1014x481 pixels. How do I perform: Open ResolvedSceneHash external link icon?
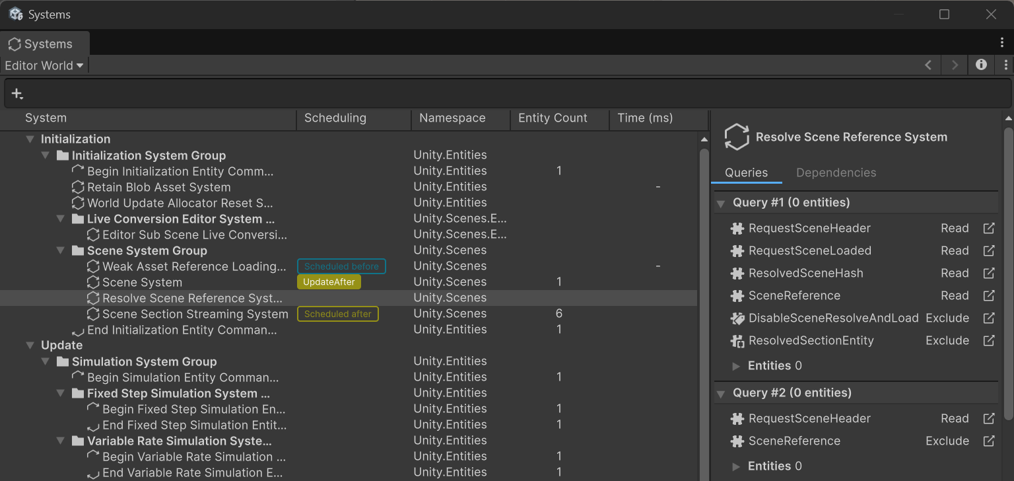[x=989, y=274]
